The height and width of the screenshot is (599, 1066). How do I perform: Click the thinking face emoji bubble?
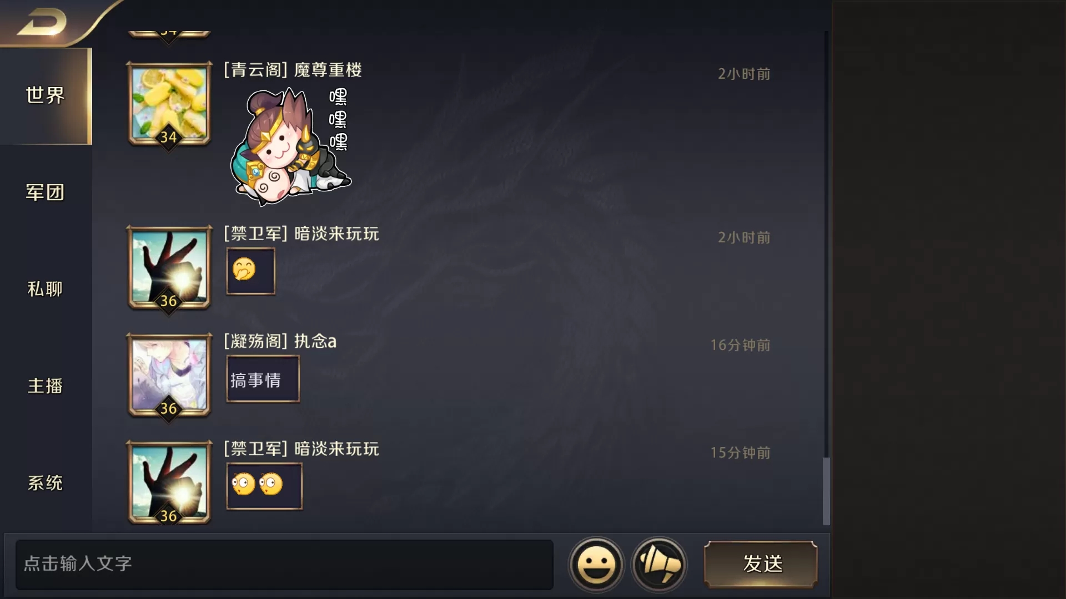click(x=250, y=271)
